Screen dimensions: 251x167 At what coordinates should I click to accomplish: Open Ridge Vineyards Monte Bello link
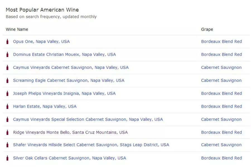click(x=70, y=132)
